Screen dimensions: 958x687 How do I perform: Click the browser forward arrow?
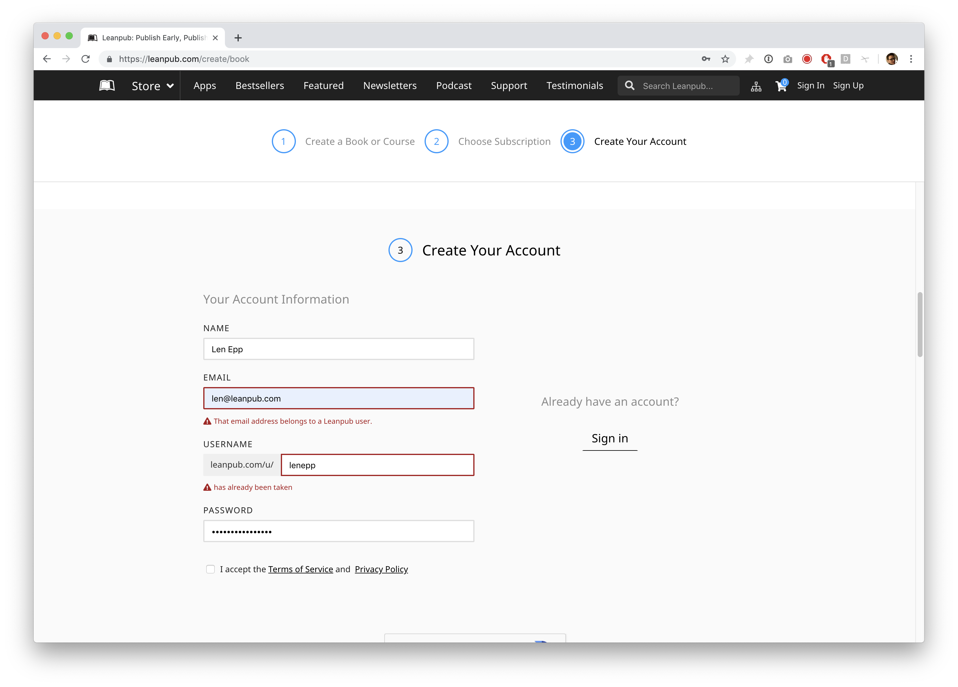pyautogui.click(x=66, y=59)
